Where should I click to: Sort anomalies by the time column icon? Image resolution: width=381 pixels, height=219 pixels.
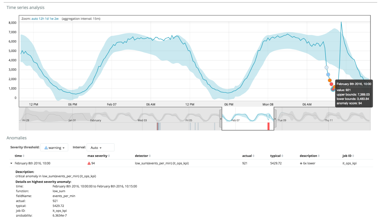point(24,156)
